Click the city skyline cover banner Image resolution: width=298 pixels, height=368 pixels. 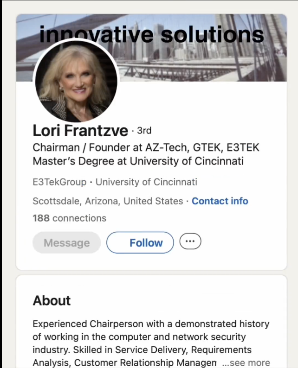pyautogui.click(x=209, y=60)
